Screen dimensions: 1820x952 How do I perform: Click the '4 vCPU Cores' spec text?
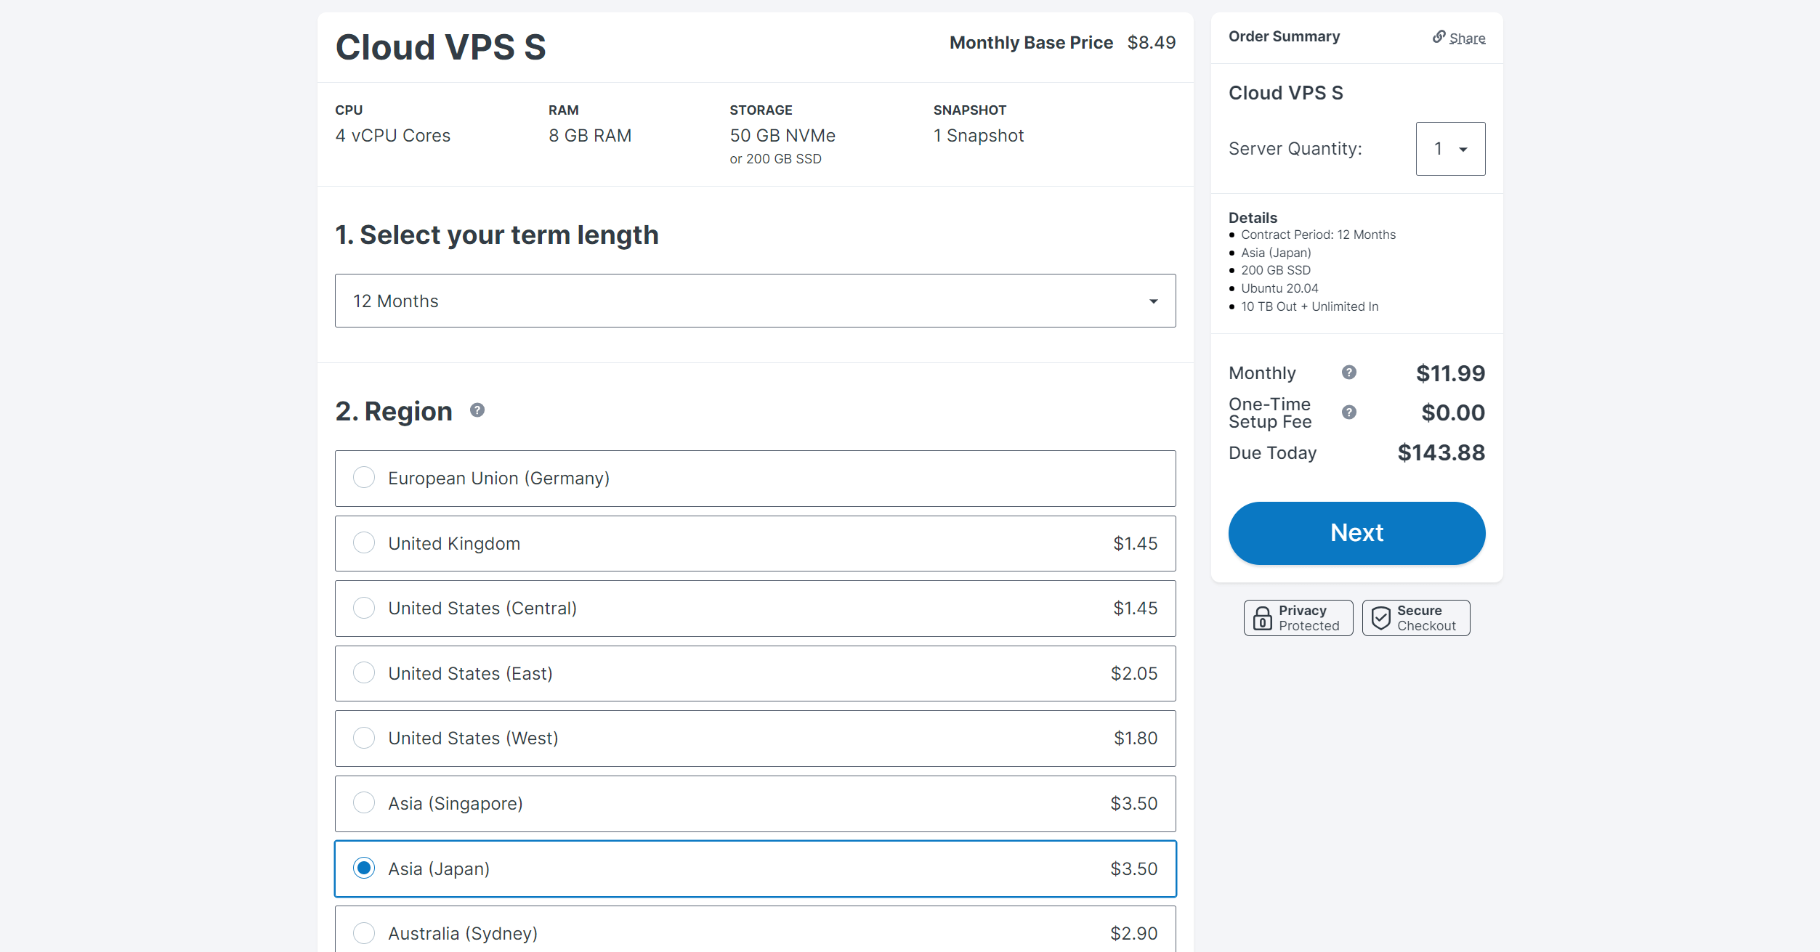[x=393, y=136]
